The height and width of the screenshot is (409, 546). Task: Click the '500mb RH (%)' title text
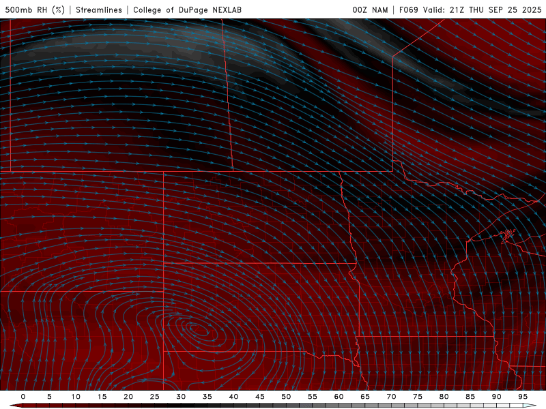[x=35, y=10]
